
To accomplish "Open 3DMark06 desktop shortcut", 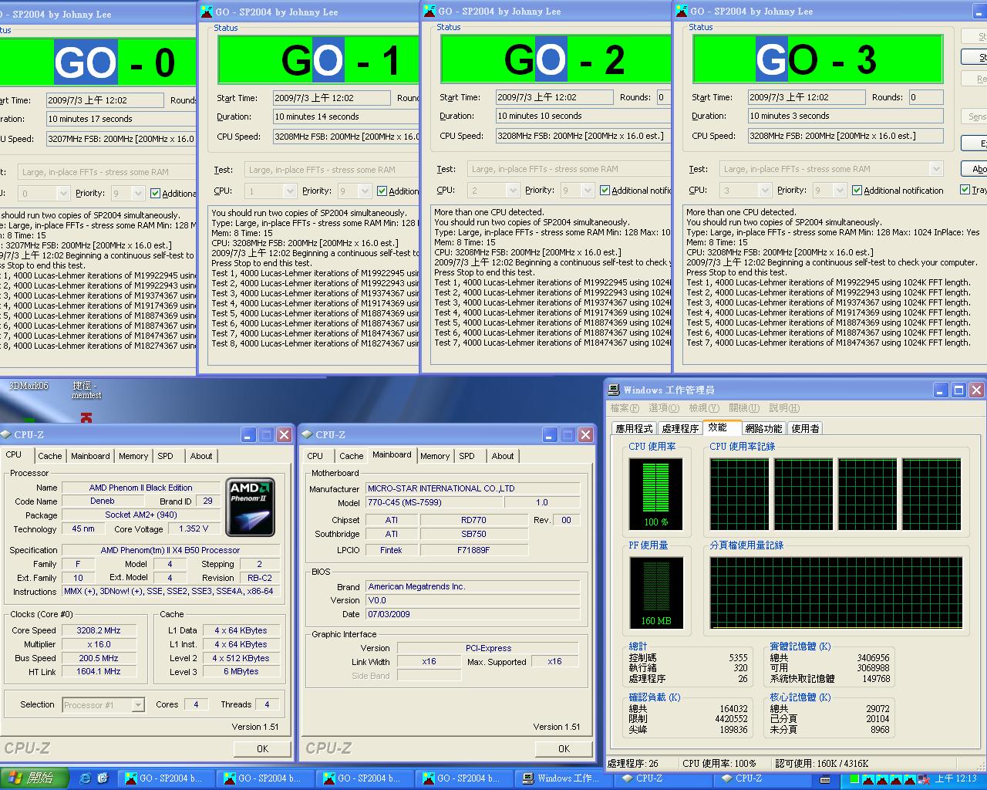I will tap(29, 386).
